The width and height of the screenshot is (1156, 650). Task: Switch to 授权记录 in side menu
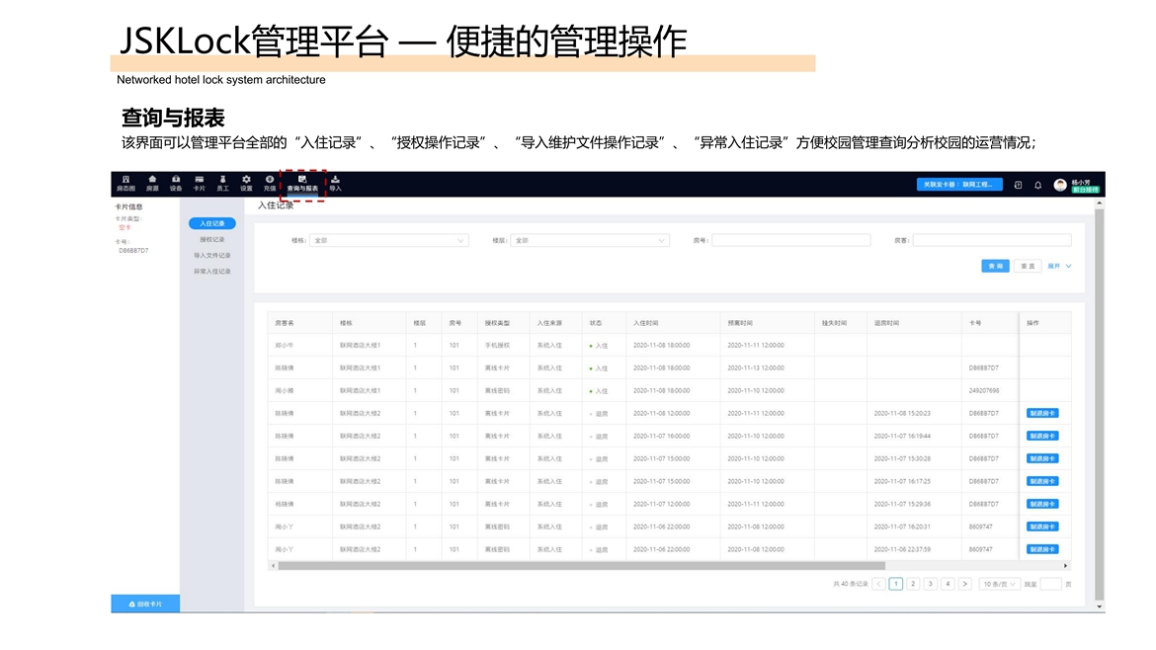coord(212,240)
